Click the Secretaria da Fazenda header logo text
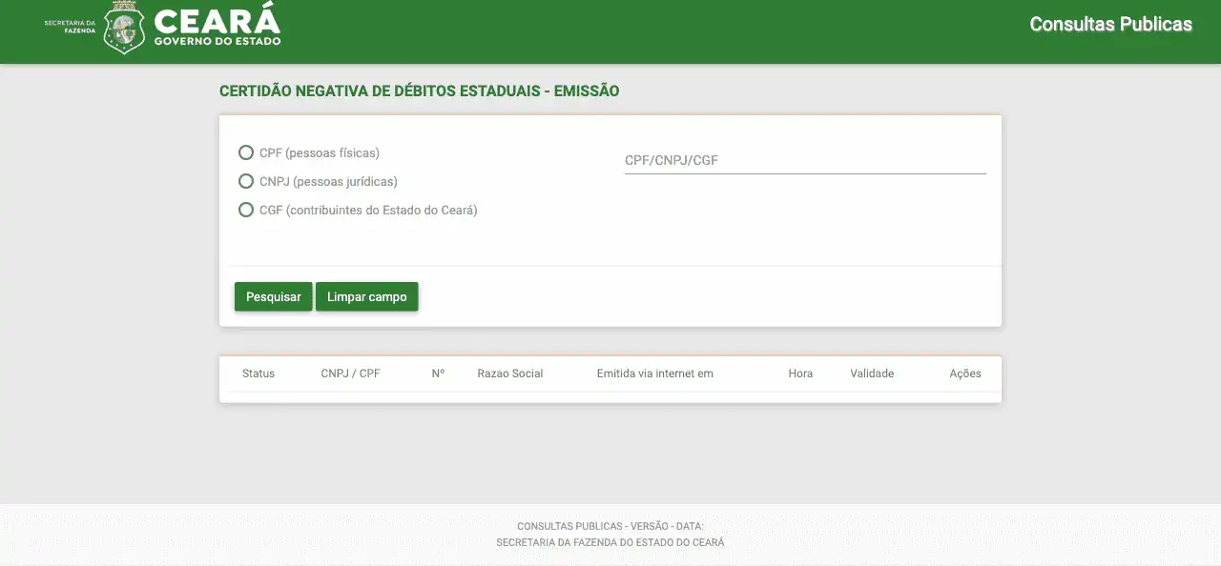The image size is (1221, 566). (70, 27)
